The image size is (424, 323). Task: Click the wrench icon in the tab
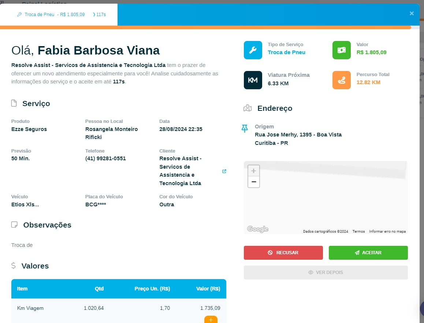[19, 15]
